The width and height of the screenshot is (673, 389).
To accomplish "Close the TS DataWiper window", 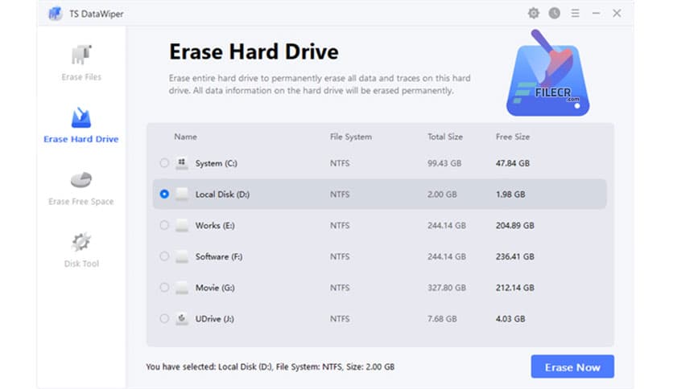I will (x=617, y=14).
